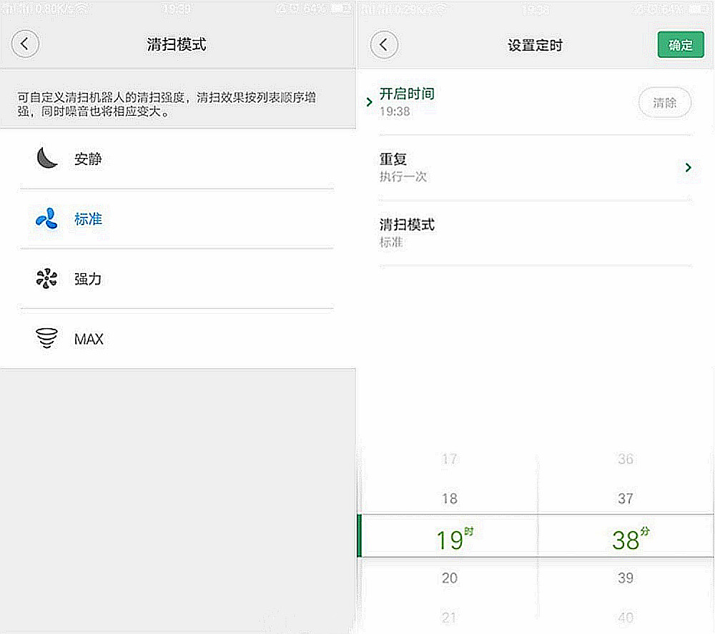Select minute 37 in time picker
This screenshot has height=634, width=715.
[625, 498]
